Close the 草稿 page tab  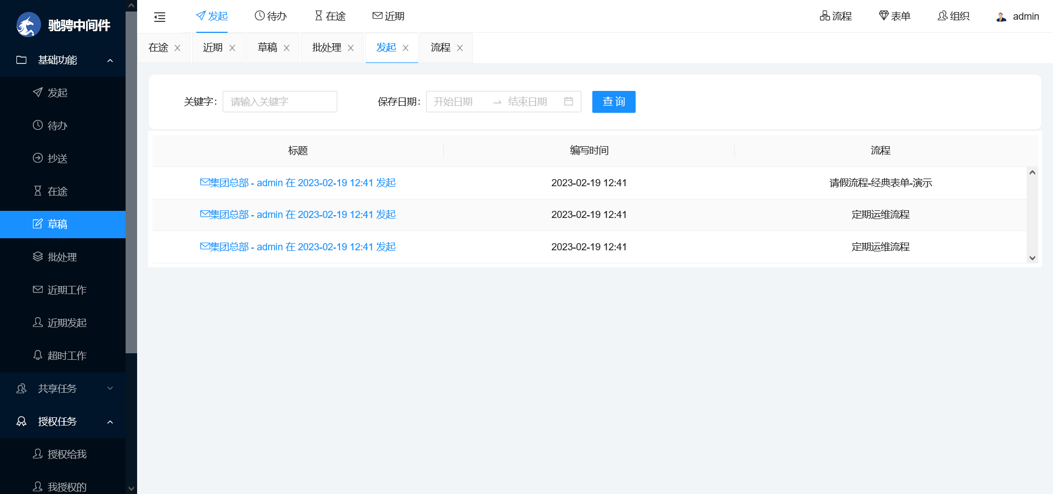pos(286,48)
